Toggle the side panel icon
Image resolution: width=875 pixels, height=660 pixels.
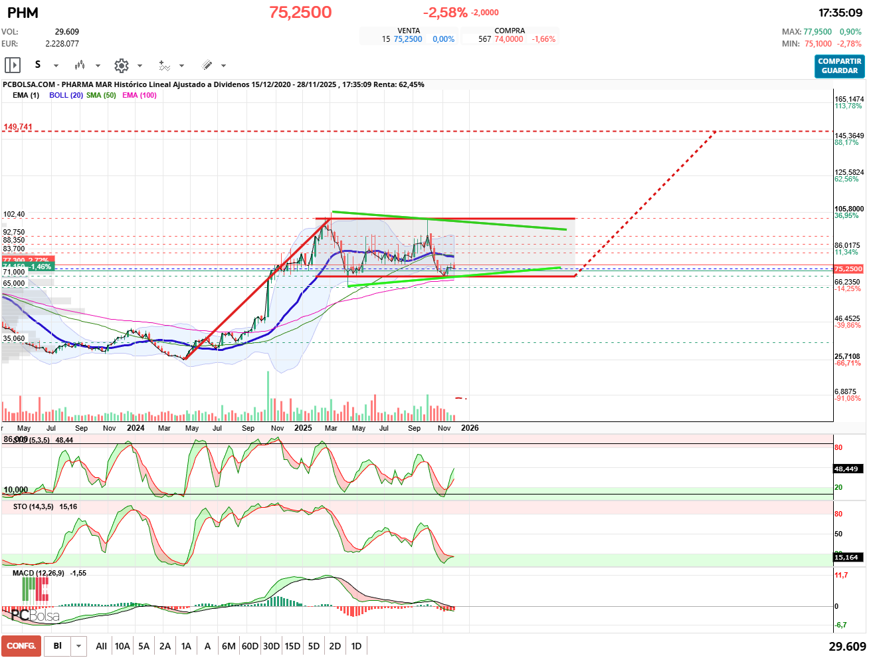pyautogui.click(x=13, y=65)
